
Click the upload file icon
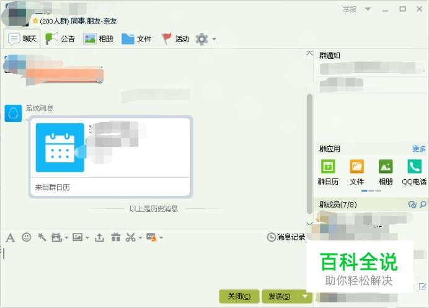99,237
